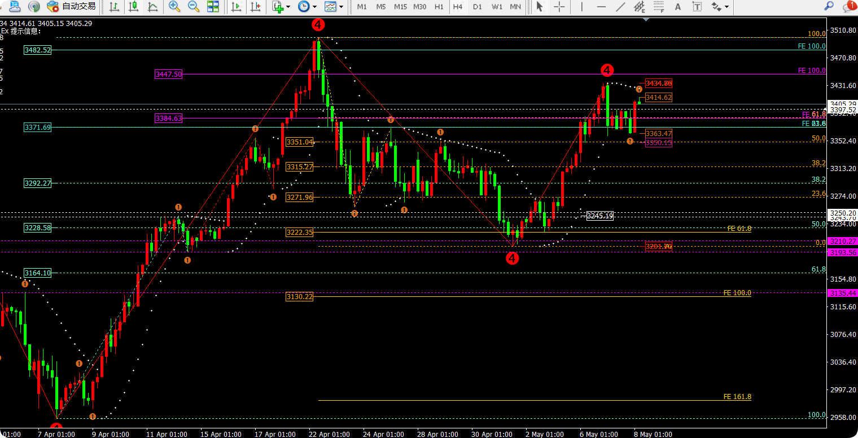Open the indicators list dropdown
Viewport: 858px width, 438px height.
point(281,7)
